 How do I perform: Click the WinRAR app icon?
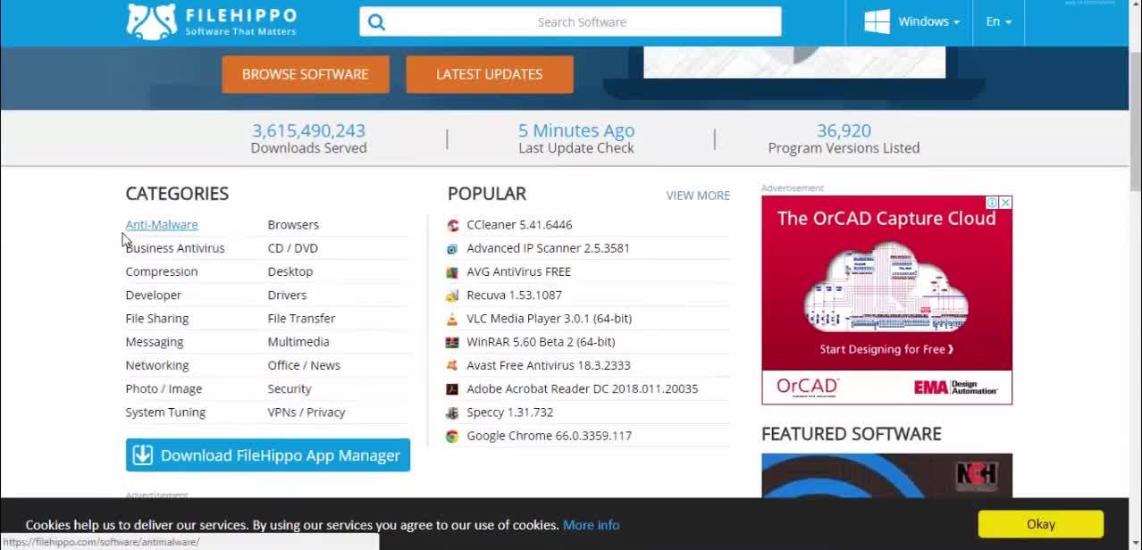(452, 342)
